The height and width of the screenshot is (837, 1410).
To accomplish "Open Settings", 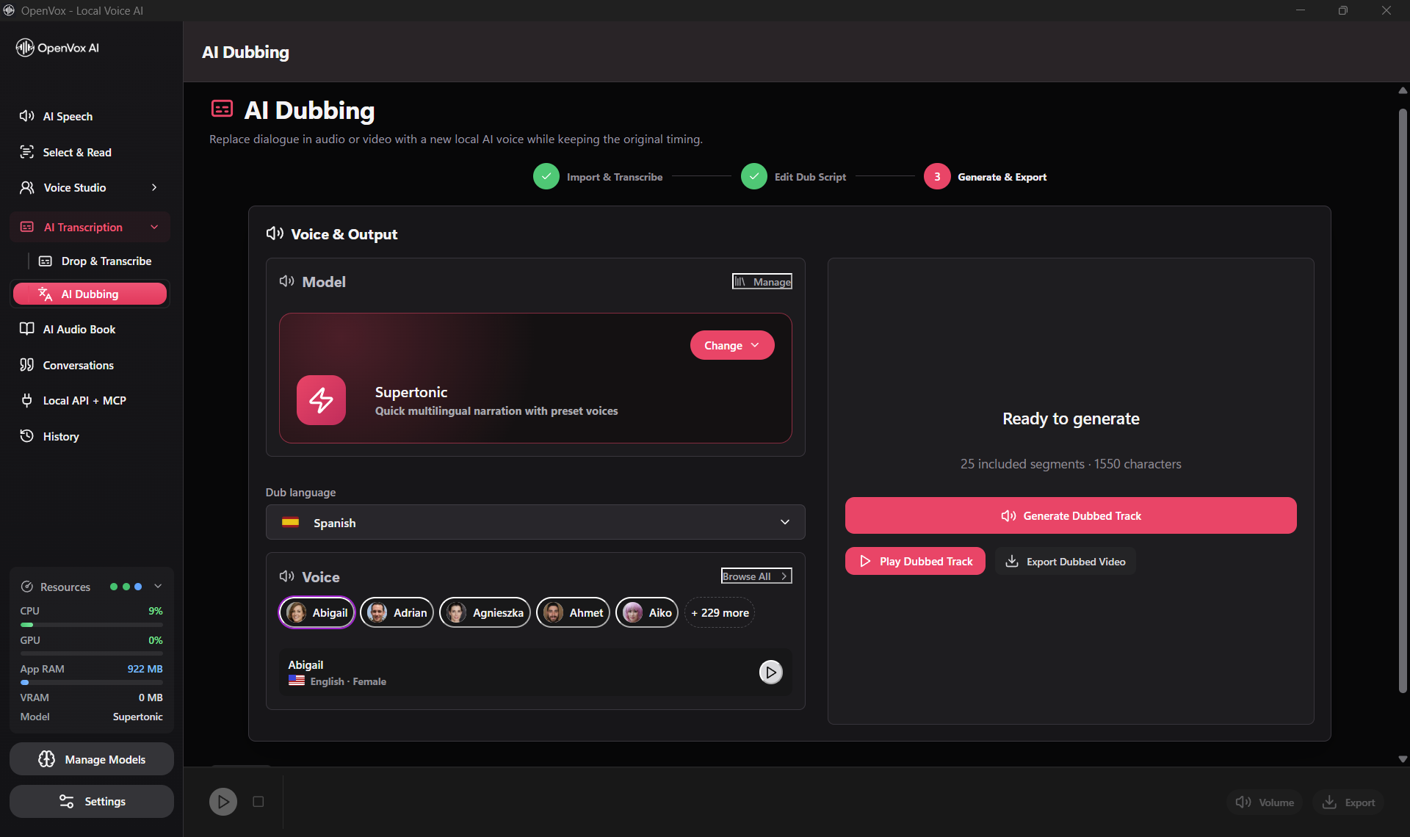I will click(x=92, y=801).
